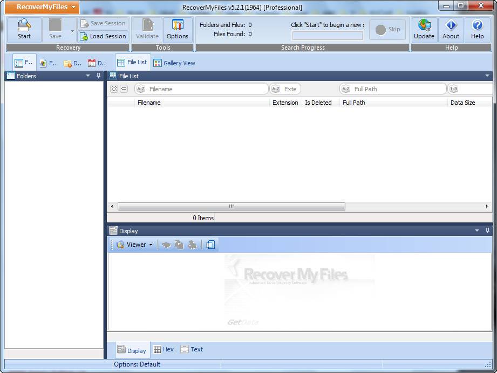Image resolution: width=497 pixels, height=373 pixels.
Task: Click into the Filename filter field
Action: coord(202,89)
